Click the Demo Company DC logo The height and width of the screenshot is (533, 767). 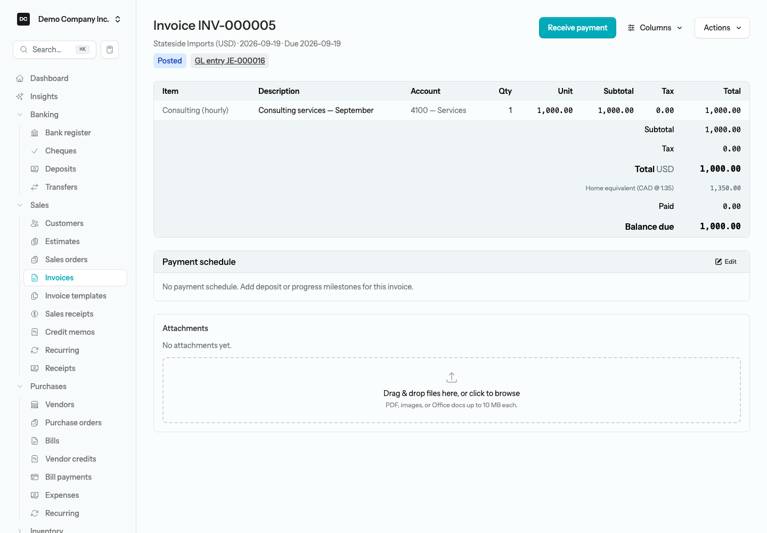[23, 19]
